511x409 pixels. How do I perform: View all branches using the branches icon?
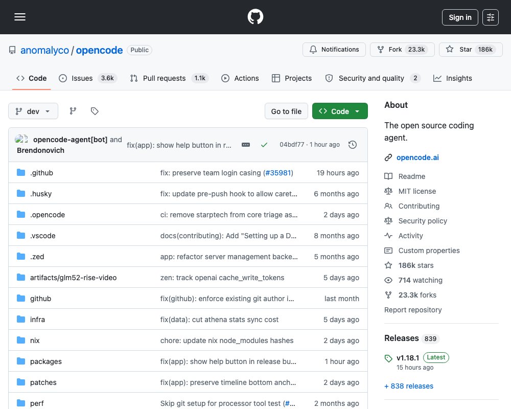[x=73, y=111]
